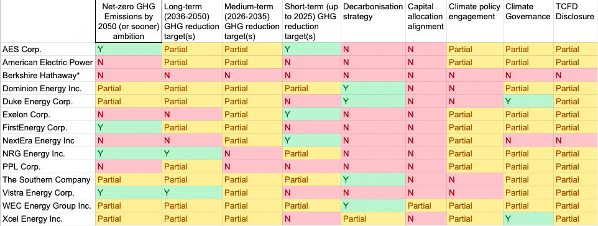Click Vistra Energy Corp. Net-zero Y cell

coord(129,193)
